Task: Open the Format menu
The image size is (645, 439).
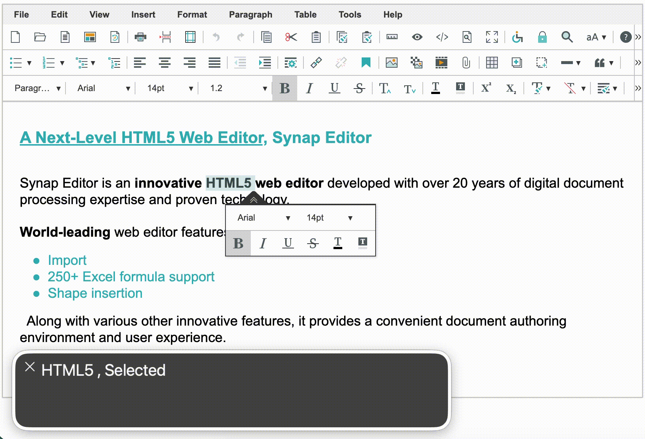Action: 192,15
